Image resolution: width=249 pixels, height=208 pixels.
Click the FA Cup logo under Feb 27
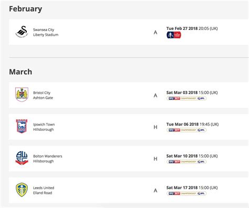pos(174,35)
